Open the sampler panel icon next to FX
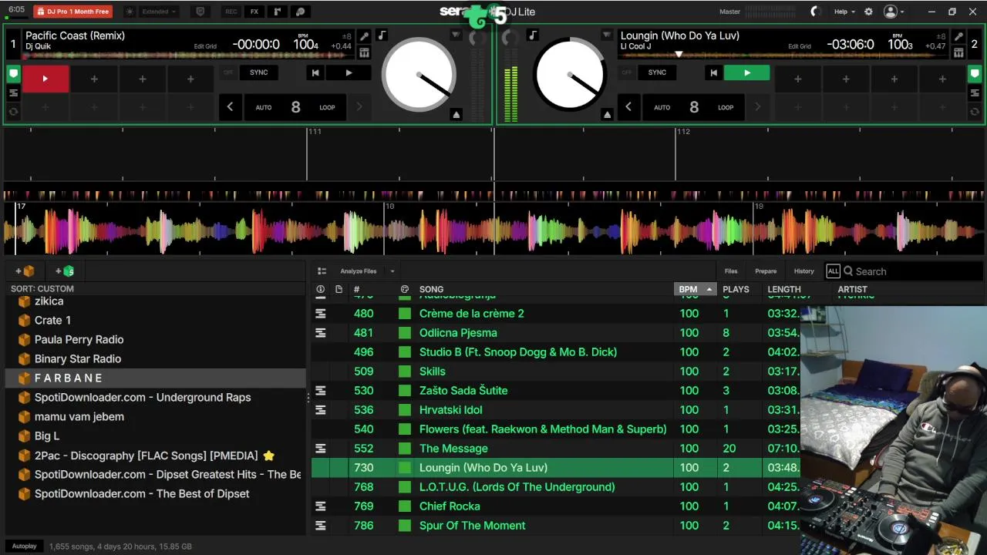This screenshot has width=987, height=555. click(278, 12)
